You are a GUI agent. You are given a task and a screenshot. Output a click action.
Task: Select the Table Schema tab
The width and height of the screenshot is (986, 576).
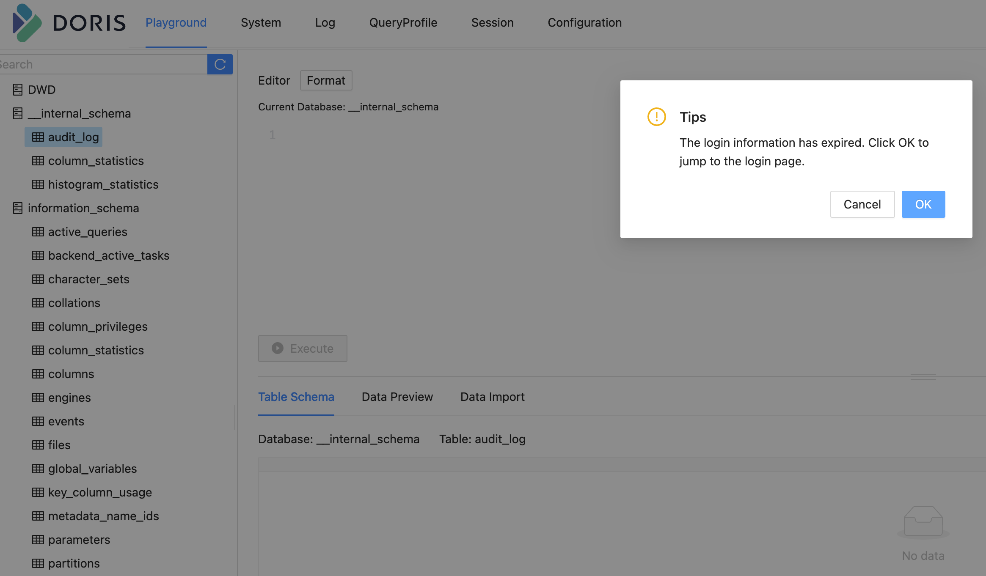(x=296, y=397)
